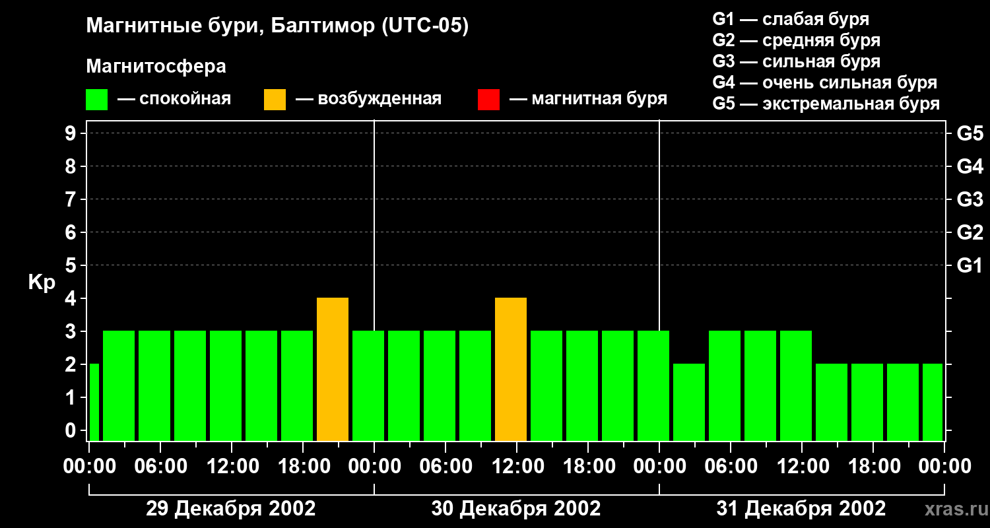Click the narrow first green bar at chart start
The image size is (990, 528).
pyautogui.click(x=94, y=401)
